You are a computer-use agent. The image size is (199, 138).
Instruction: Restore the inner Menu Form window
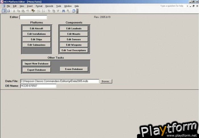[194, 6]
